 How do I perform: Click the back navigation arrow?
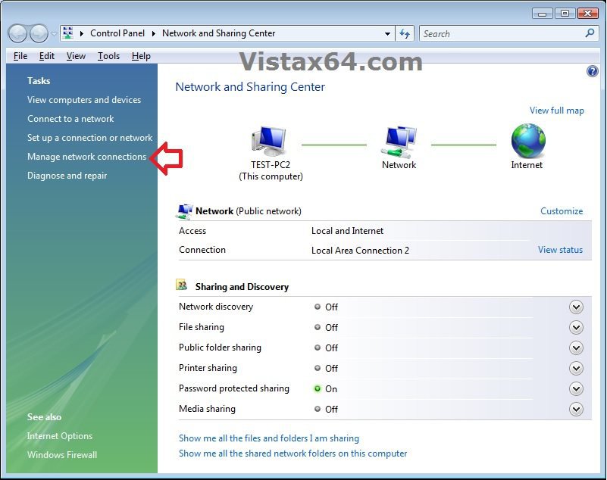pos(17,33)
